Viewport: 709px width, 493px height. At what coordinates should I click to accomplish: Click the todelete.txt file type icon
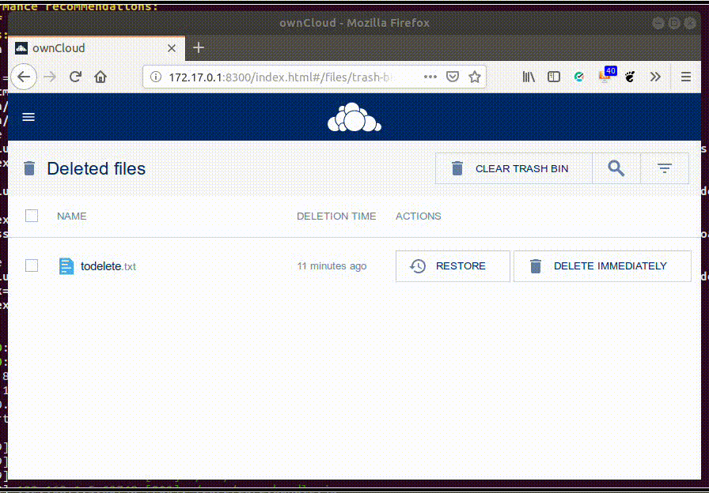[66, 265]
